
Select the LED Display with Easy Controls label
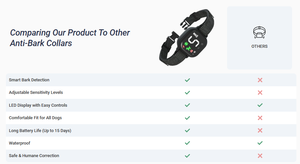(x=38, y=105)
